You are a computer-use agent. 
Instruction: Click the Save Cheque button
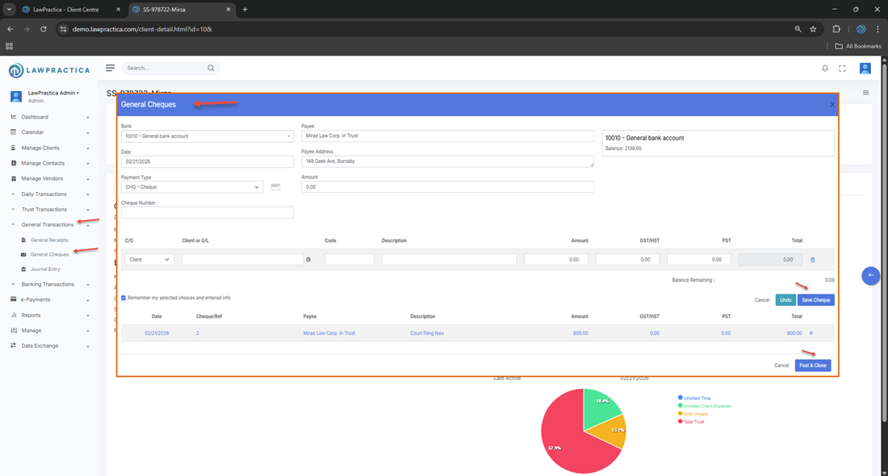click(x=815, y=300)
